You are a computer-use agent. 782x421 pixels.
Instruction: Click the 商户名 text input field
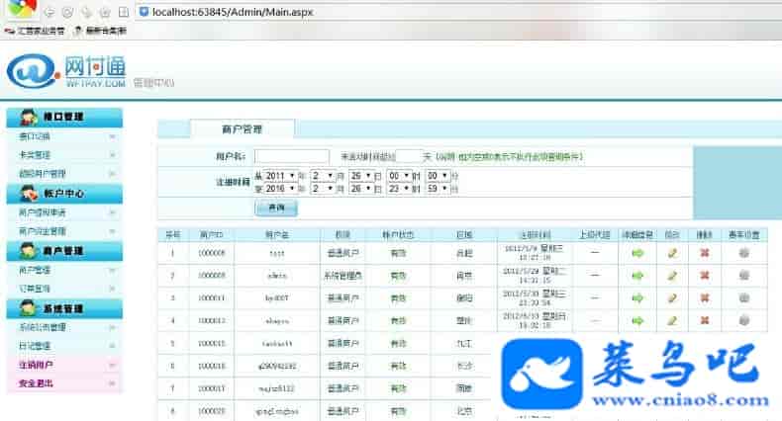tap(292, 156)
